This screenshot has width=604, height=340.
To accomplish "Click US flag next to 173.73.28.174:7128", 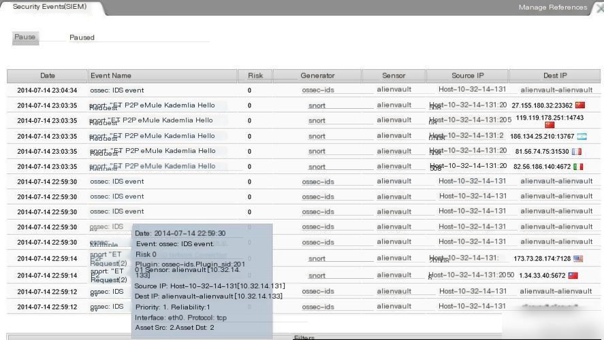I will coord(578,258).
